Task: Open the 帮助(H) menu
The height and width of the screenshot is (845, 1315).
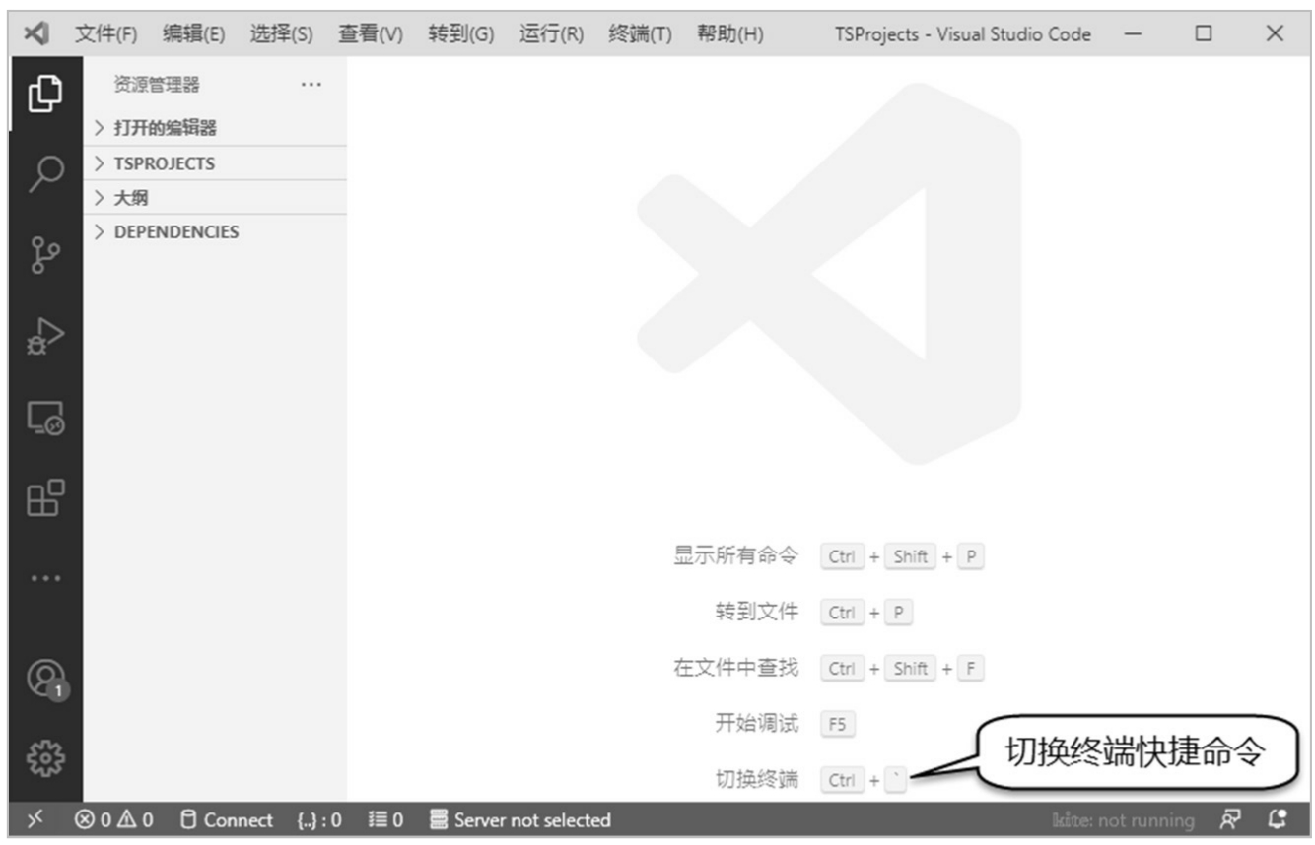Action: point(729,34)
